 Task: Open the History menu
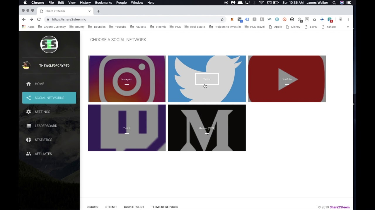(85, 3)
